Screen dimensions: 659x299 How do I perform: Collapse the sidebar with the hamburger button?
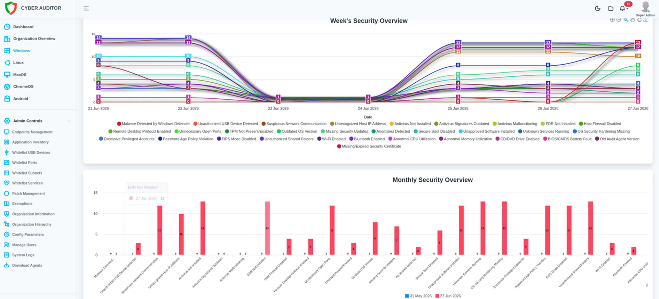pos(86,8)
